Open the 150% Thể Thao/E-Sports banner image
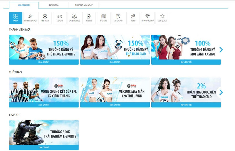Screen dimensions: 235x151 pyautogui.click(x=44, y=47)
